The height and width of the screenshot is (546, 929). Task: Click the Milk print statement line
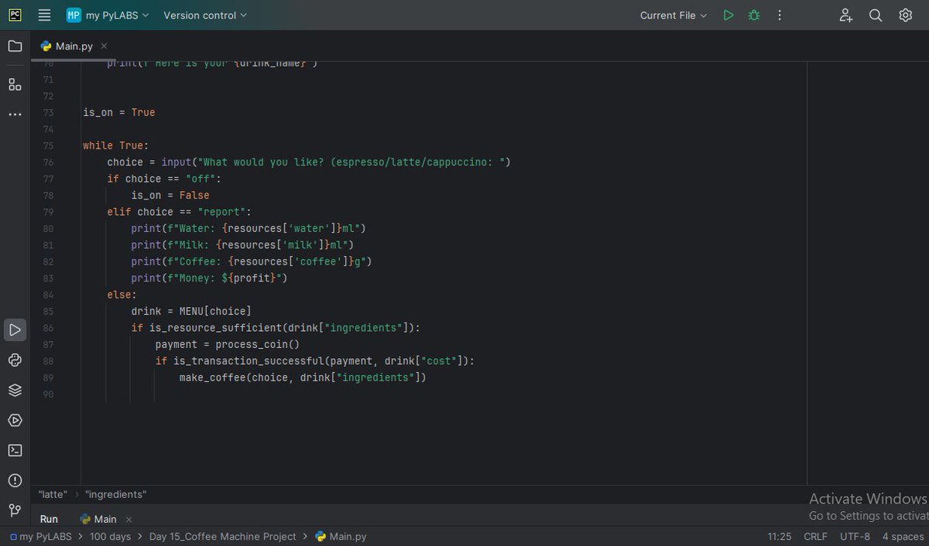coord(242,245)
